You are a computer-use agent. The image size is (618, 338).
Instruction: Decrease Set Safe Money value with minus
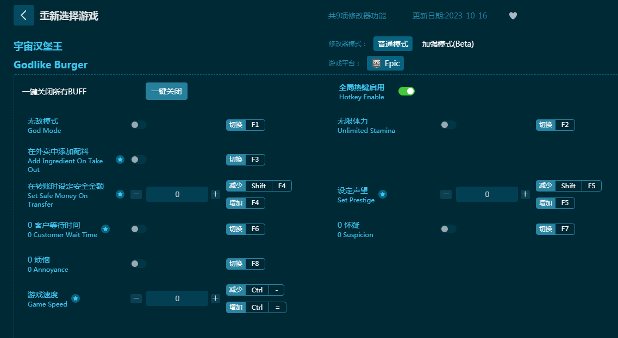tap(136, 194)
